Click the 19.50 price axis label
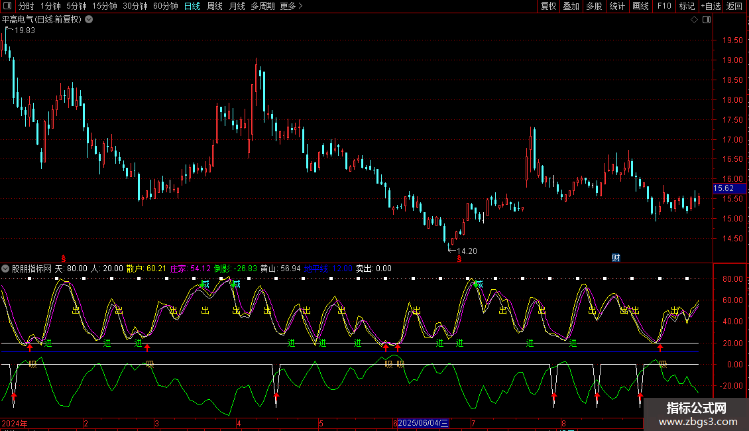 pyautogui.click(x=732, y=40)
